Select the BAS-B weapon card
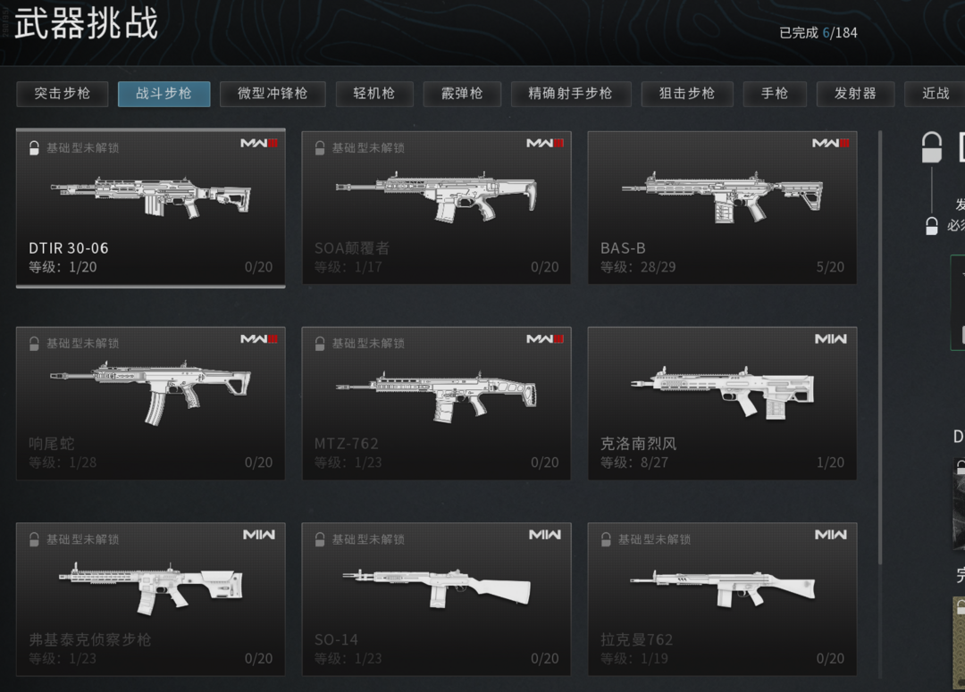This screenshot has width=965, height=692. click(x=722, y=207)
